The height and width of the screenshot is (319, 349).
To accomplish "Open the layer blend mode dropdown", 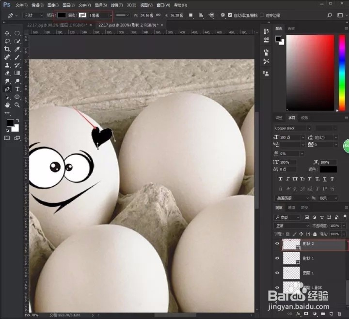I will coord(292,226).
